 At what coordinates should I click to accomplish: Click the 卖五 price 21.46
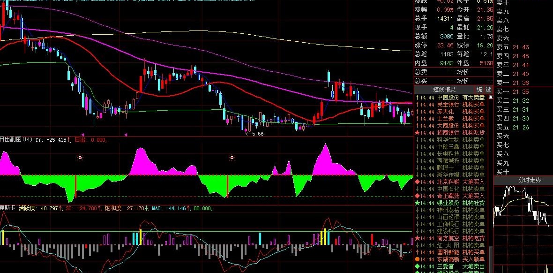521,47
